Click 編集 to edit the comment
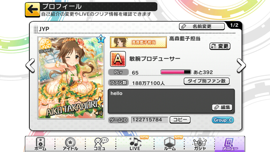 click(x=222, y=107)
